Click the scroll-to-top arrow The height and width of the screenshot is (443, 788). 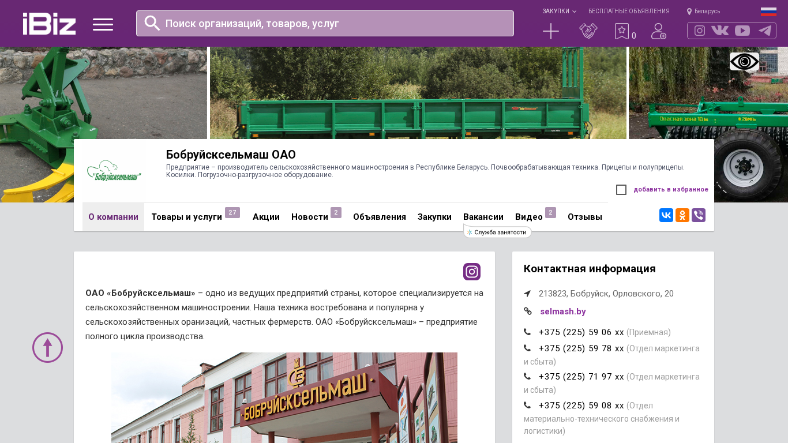(47, 347)
